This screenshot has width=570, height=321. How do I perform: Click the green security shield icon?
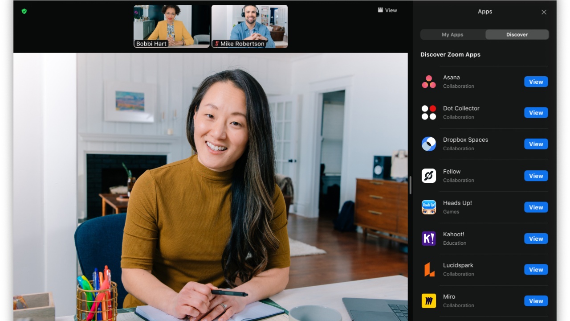(x=24, y=11)
